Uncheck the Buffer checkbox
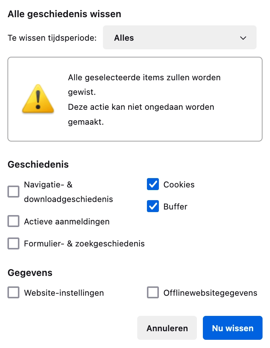270x348 pixels. click(153, 206)
